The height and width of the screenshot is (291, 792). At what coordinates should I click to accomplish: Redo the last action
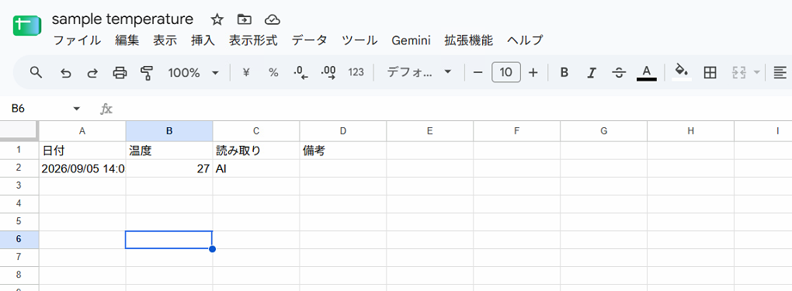(92, 73)
